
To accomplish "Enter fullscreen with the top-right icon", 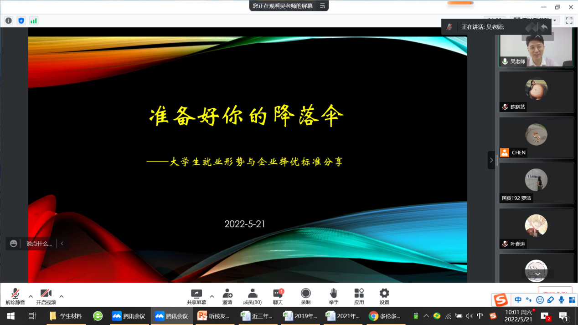I will coord(569,20).
